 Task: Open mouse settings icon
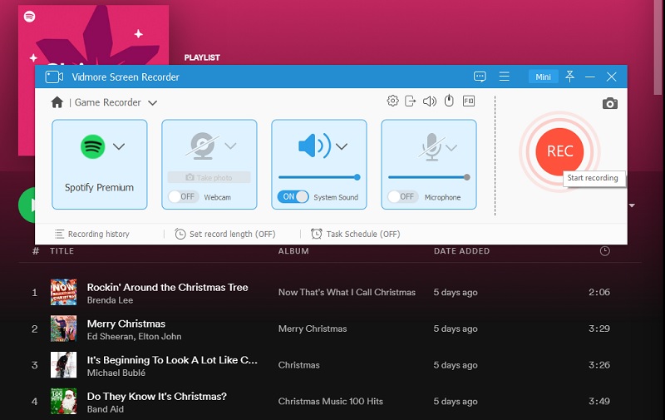coord(449,101)
